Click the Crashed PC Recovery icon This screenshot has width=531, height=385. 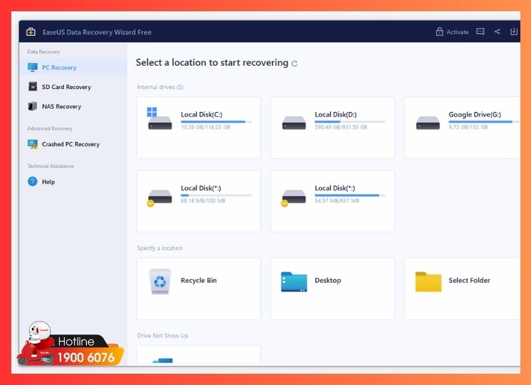(33, 144)
